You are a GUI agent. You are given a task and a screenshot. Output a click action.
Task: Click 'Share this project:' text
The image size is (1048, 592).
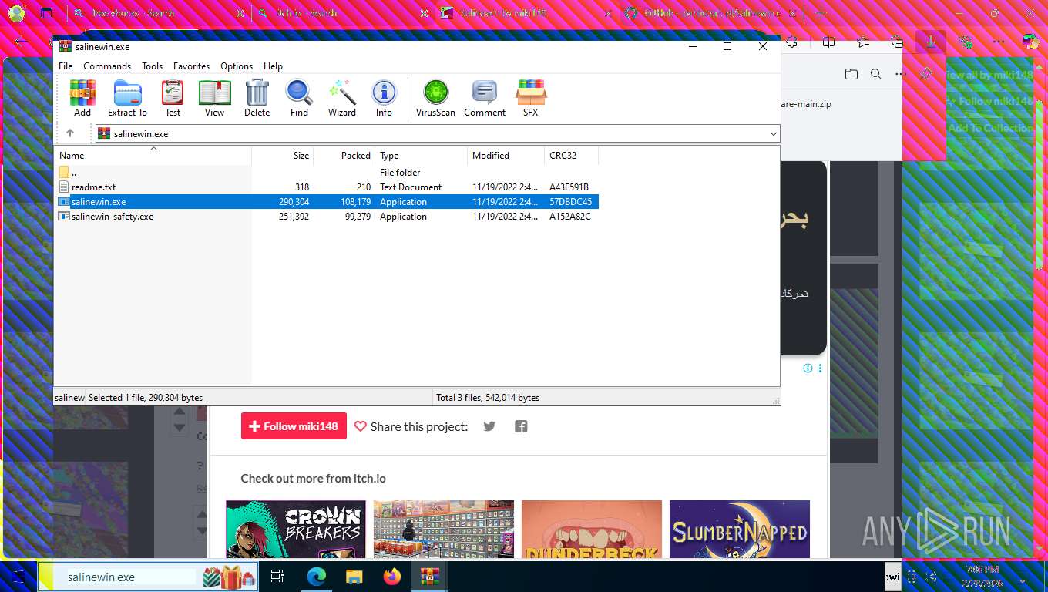419,426
